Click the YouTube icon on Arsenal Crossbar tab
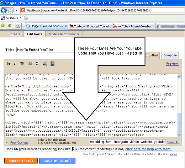 point(115,26)
